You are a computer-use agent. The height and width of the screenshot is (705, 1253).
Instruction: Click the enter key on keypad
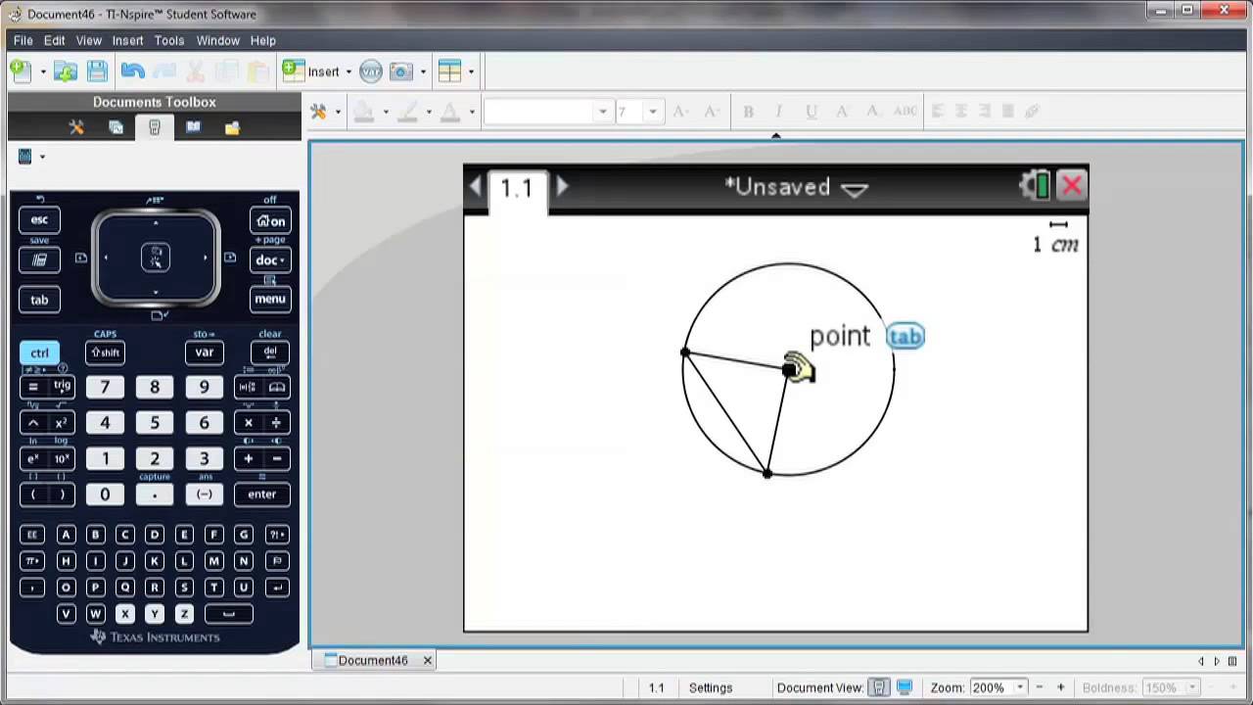pyautogui.click(x=262, y=494)
